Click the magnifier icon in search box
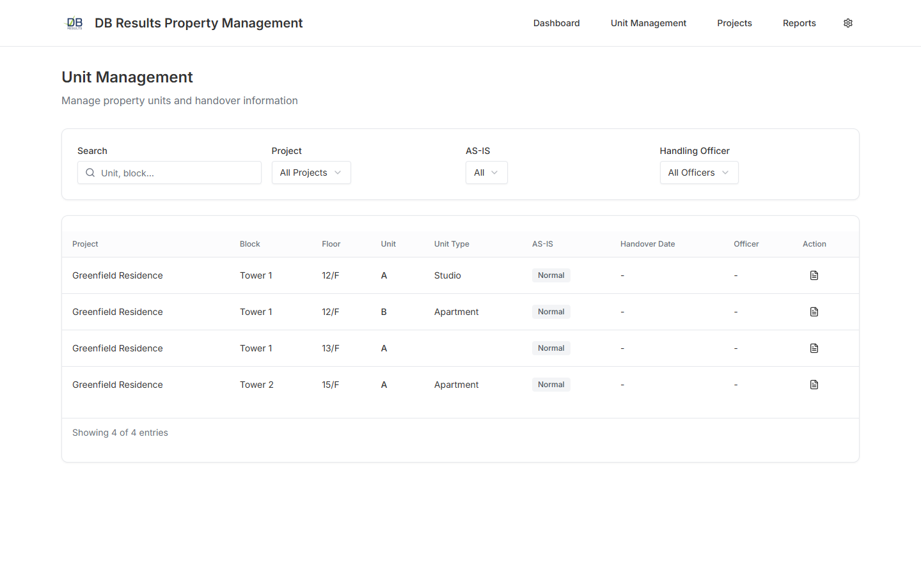The image size is (921, 575). pyautogui.click(x=90, y=172)
